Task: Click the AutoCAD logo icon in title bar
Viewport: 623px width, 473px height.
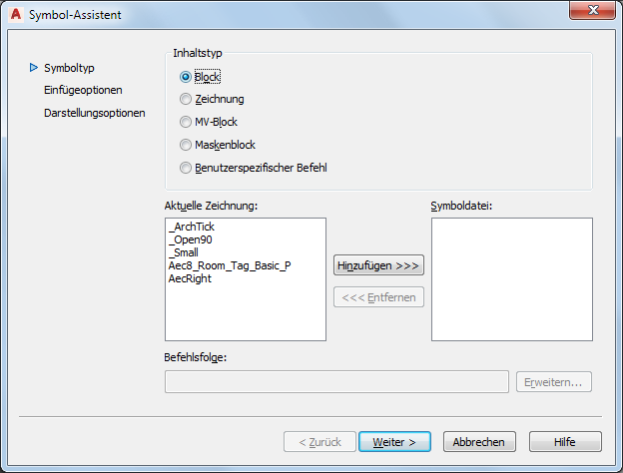Action: coord(14,13)
